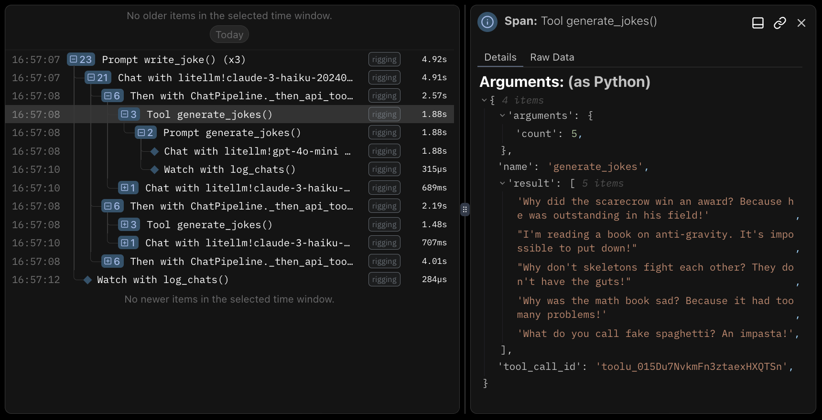
Task: Open the Details tab
Action: (x=500, y=57)
